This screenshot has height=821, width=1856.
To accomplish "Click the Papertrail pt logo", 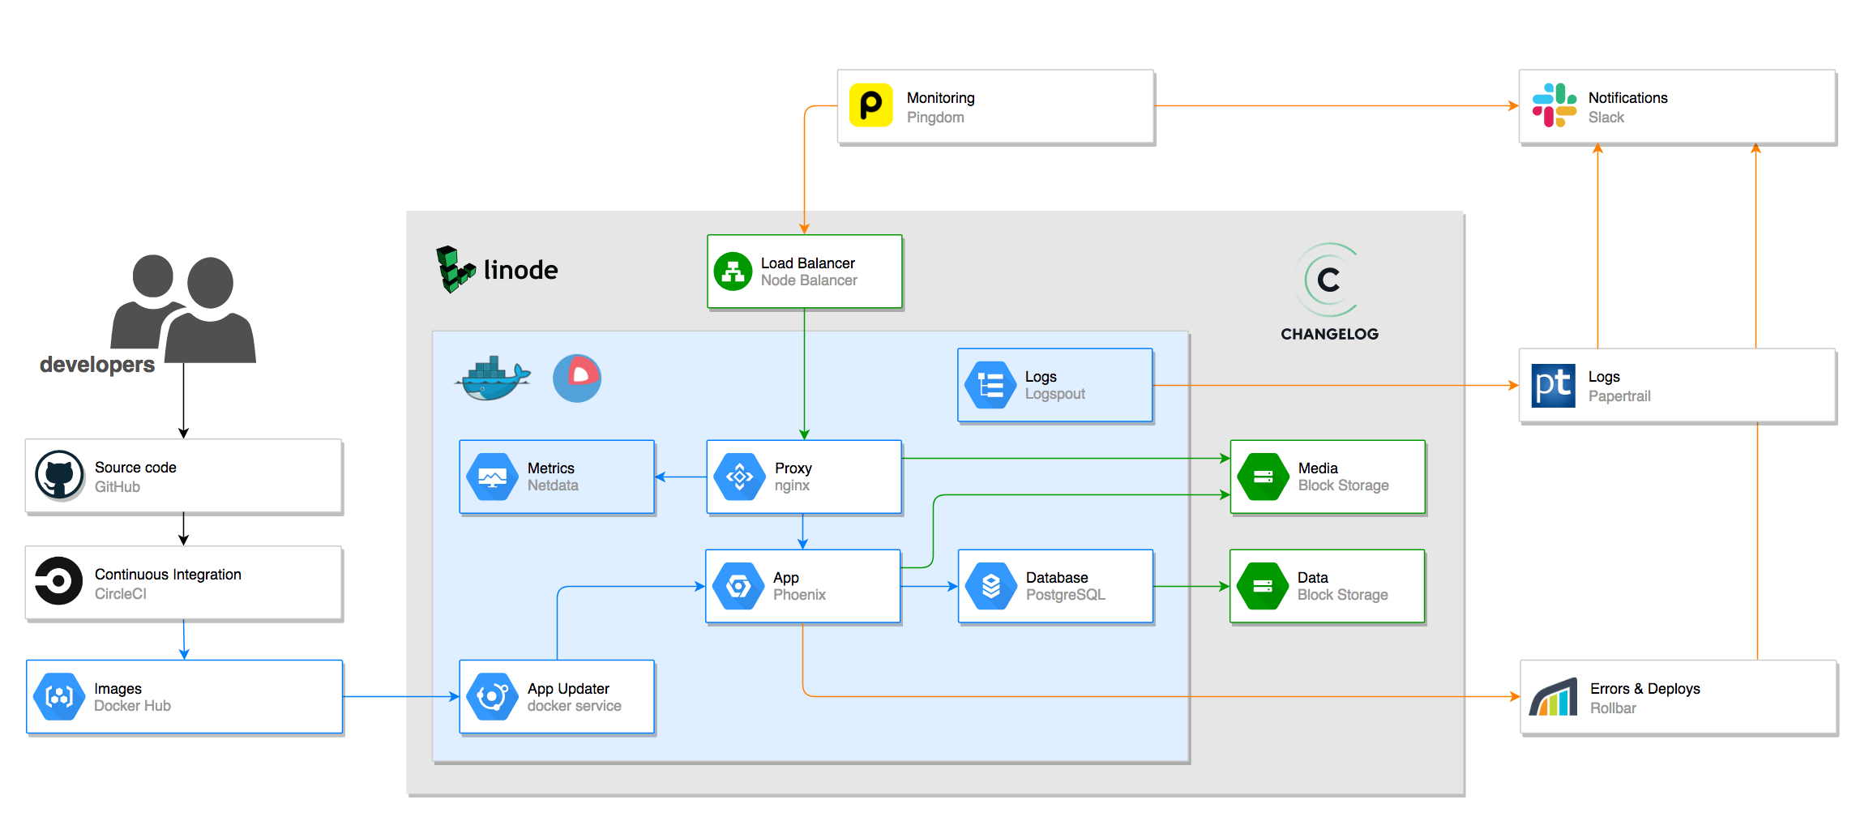I will [x=1553, y=386].
